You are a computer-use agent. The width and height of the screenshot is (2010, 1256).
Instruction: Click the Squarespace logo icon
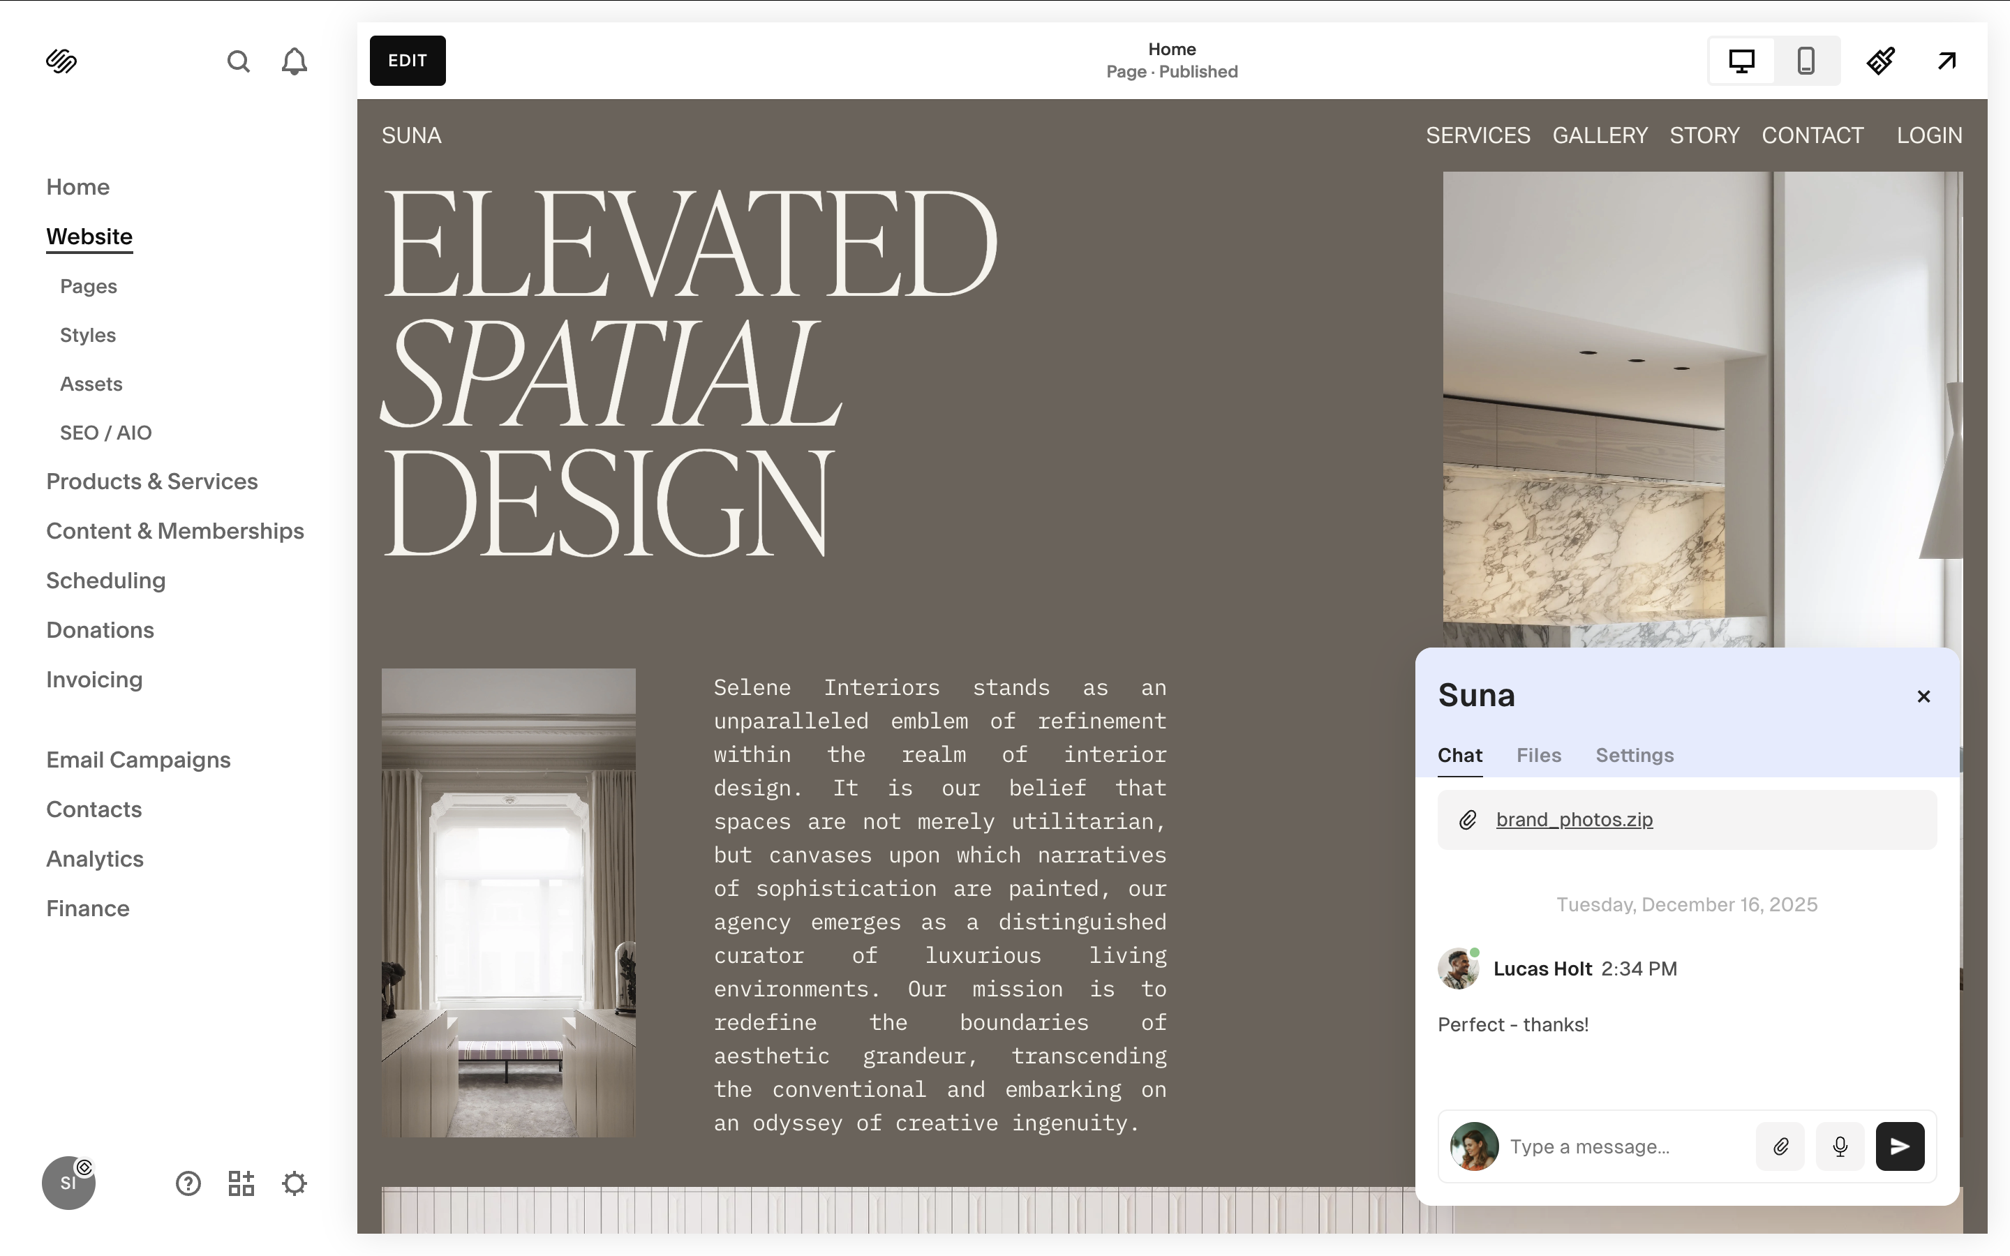point(61,61)
